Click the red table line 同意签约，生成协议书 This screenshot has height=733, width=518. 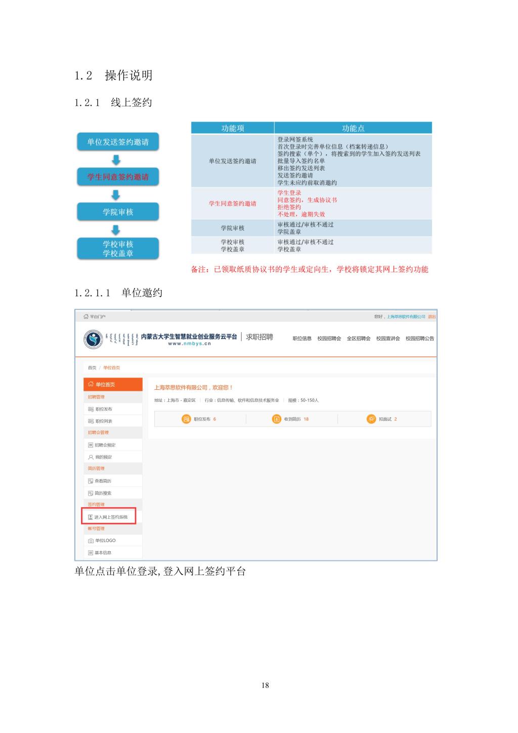coord(307,200)
